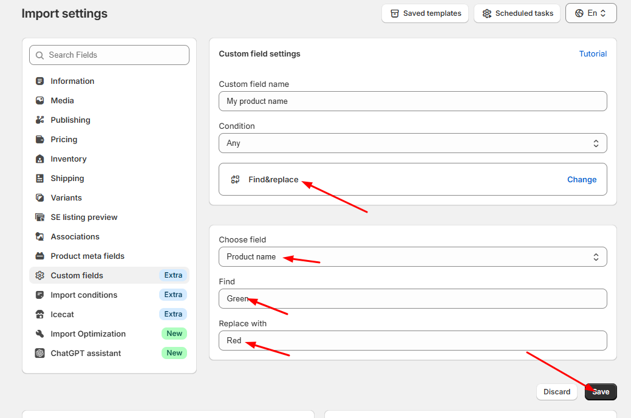Go to the Media section
The height and width of the screenshot is (418, 631).
109,100
